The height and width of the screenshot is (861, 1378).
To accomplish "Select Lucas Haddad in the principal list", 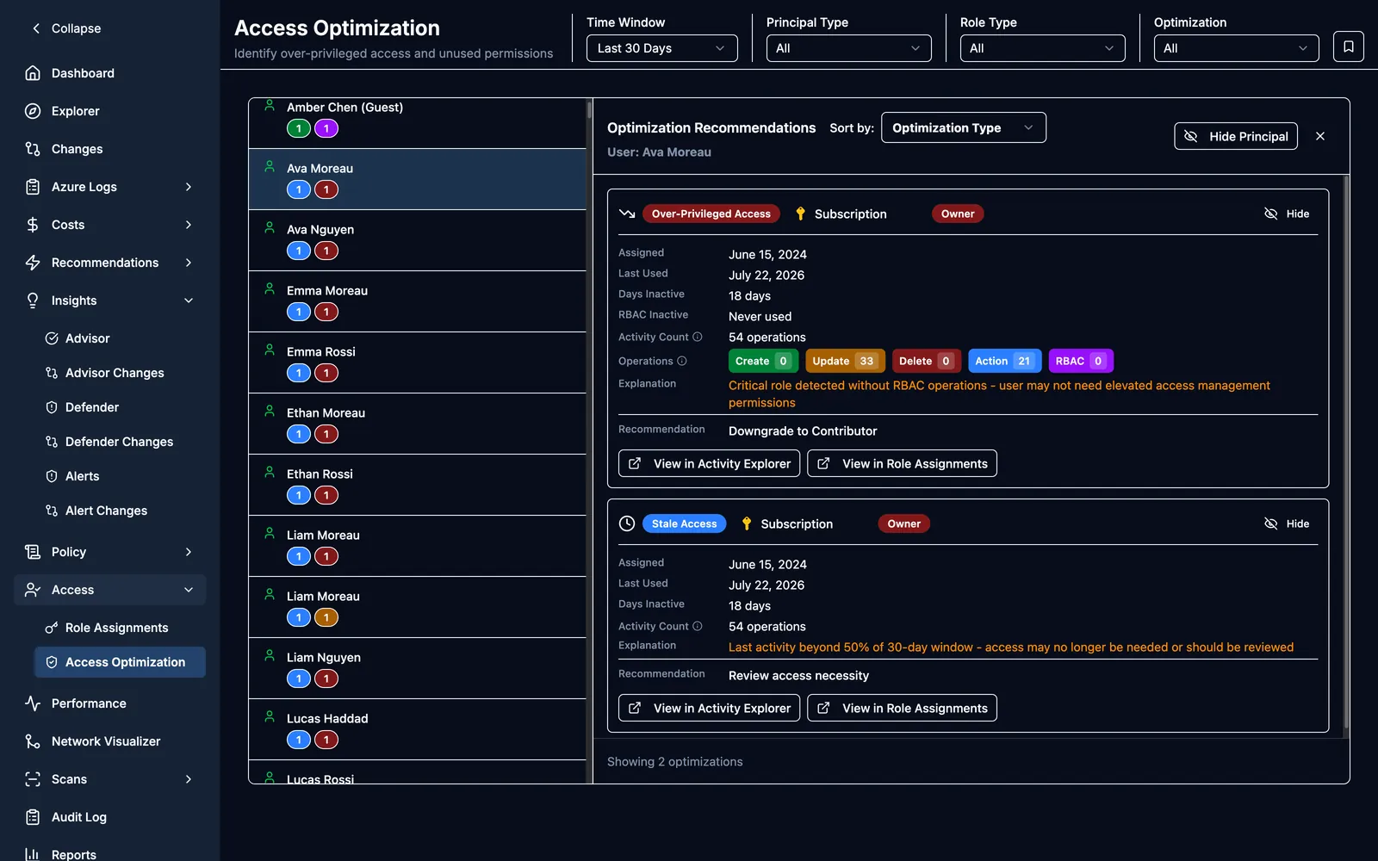I will click(x=418, y=729).
